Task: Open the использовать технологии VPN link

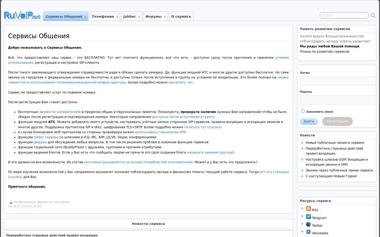Action: [160, 132]
